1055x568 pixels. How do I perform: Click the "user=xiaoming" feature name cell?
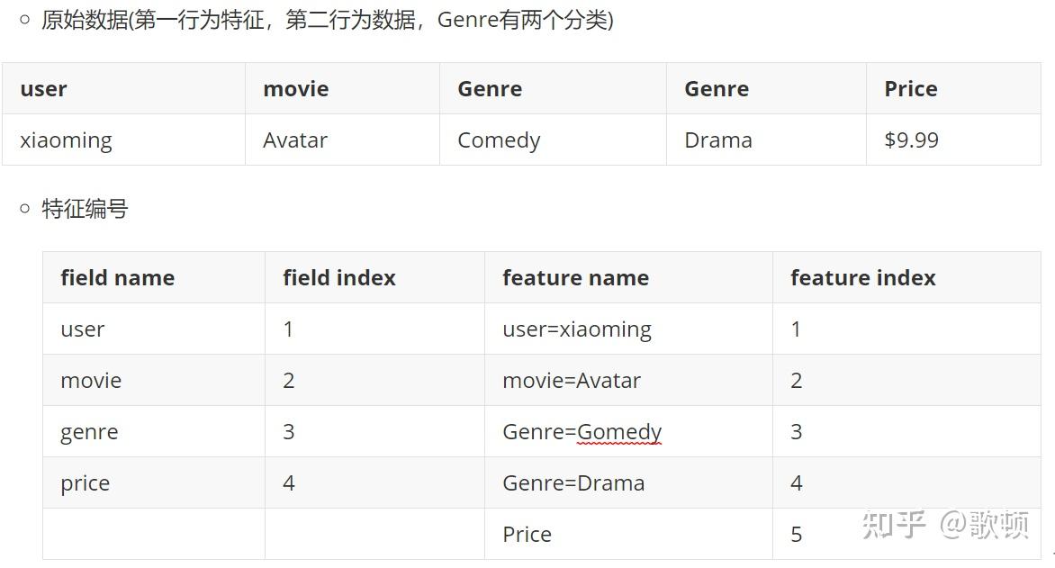[x=576, y=329]
